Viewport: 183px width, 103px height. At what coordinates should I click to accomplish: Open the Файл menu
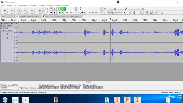click(x=3, y=5)
